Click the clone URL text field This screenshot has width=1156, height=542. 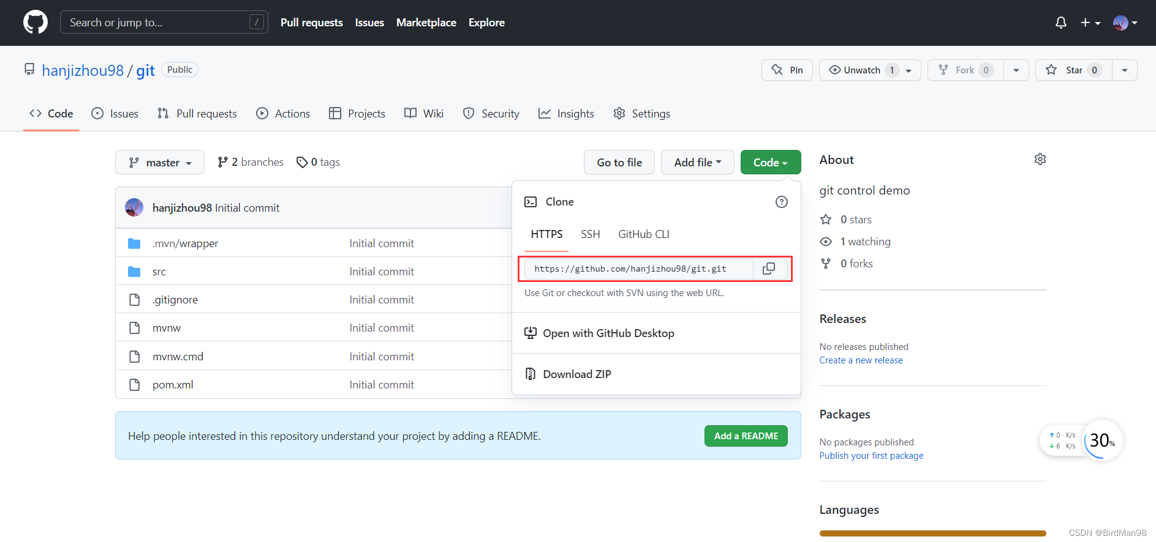(639, 269)
